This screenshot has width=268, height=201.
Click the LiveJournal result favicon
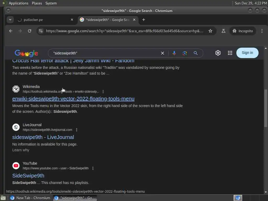16,127
